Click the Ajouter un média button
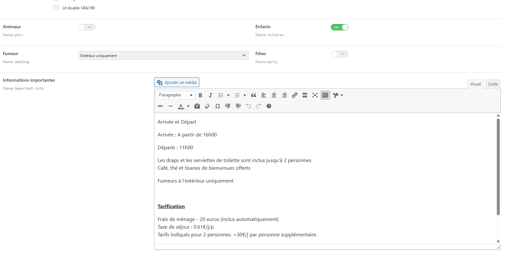 (177, 82)
